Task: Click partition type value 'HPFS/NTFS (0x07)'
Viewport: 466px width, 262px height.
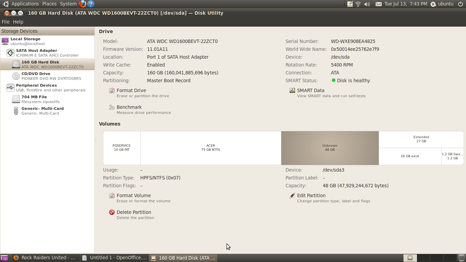Action: coord(160,178)
